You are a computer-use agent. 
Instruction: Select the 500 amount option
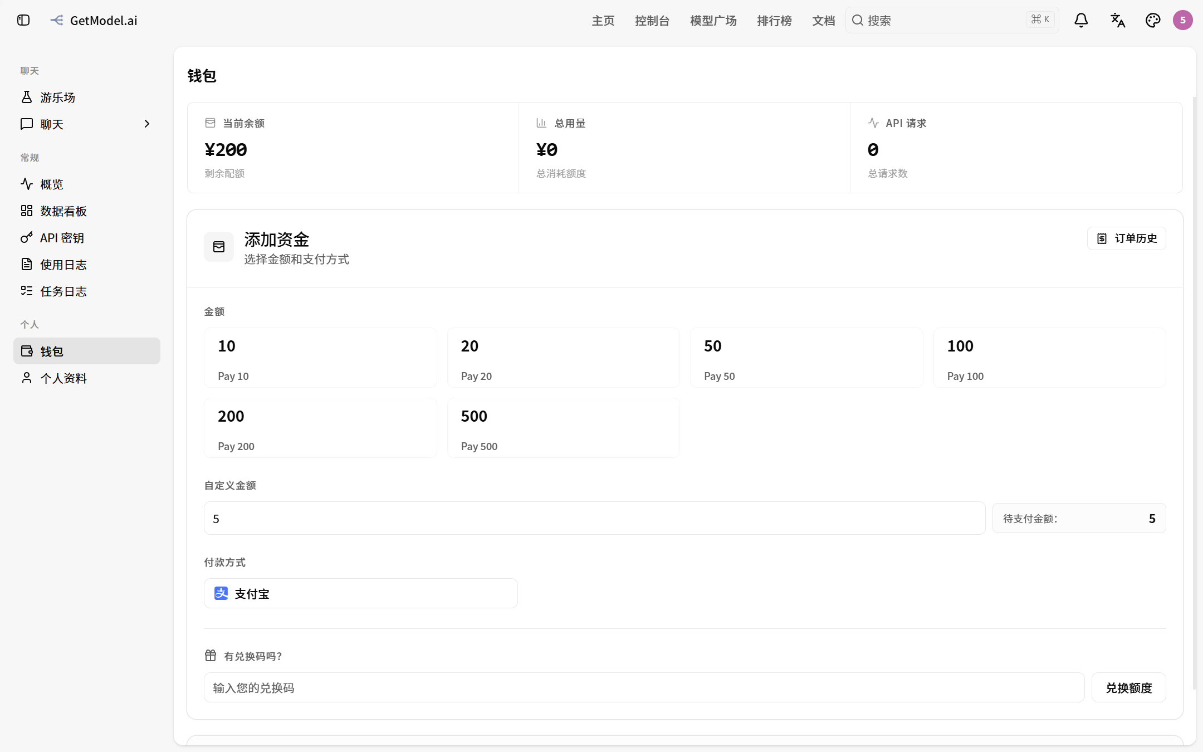(563, 428)
